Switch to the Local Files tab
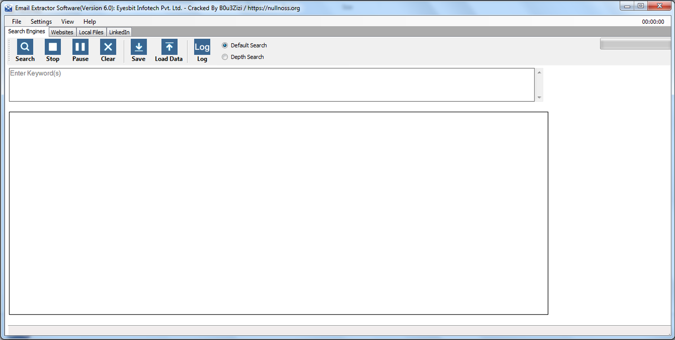The height and width of the screenshot is (340, 675). [x=91, y=32]
